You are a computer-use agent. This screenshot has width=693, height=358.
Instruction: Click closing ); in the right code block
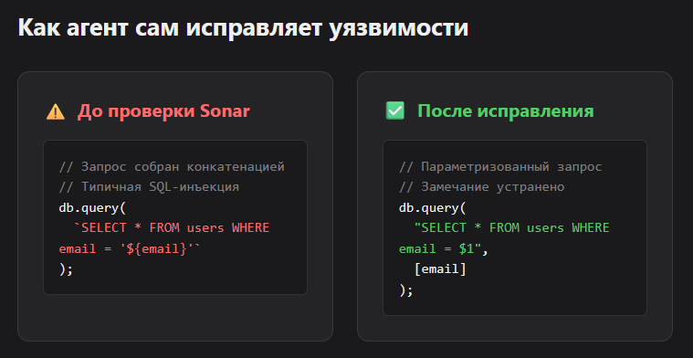tap(406, 290)
